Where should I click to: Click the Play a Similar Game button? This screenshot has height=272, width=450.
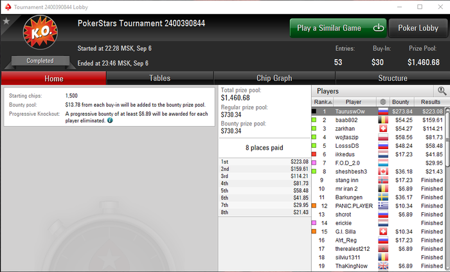338,28
